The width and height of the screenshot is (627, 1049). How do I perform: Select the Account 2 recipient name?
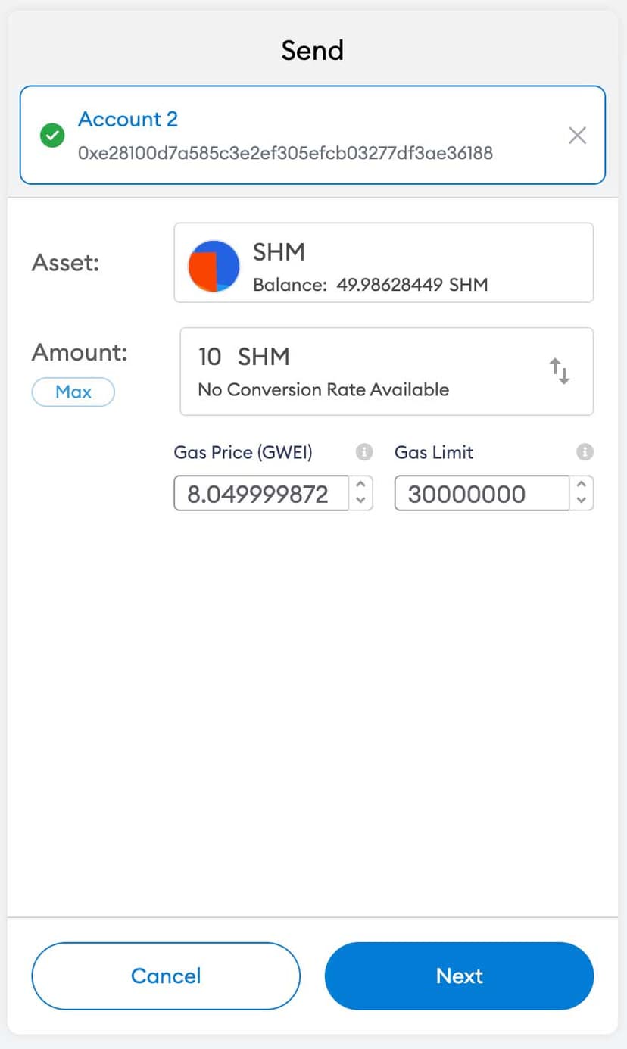click(x=128, y=120)
